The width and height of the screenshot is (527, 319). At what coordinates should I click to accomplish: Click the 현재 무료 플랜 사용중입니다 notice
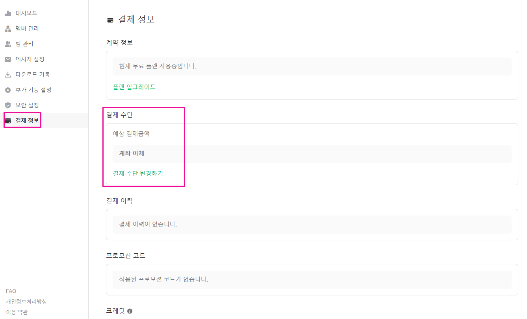pos(312,66)
